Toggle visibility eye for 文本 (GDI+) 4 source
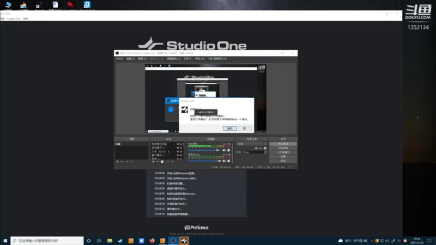 178,152
